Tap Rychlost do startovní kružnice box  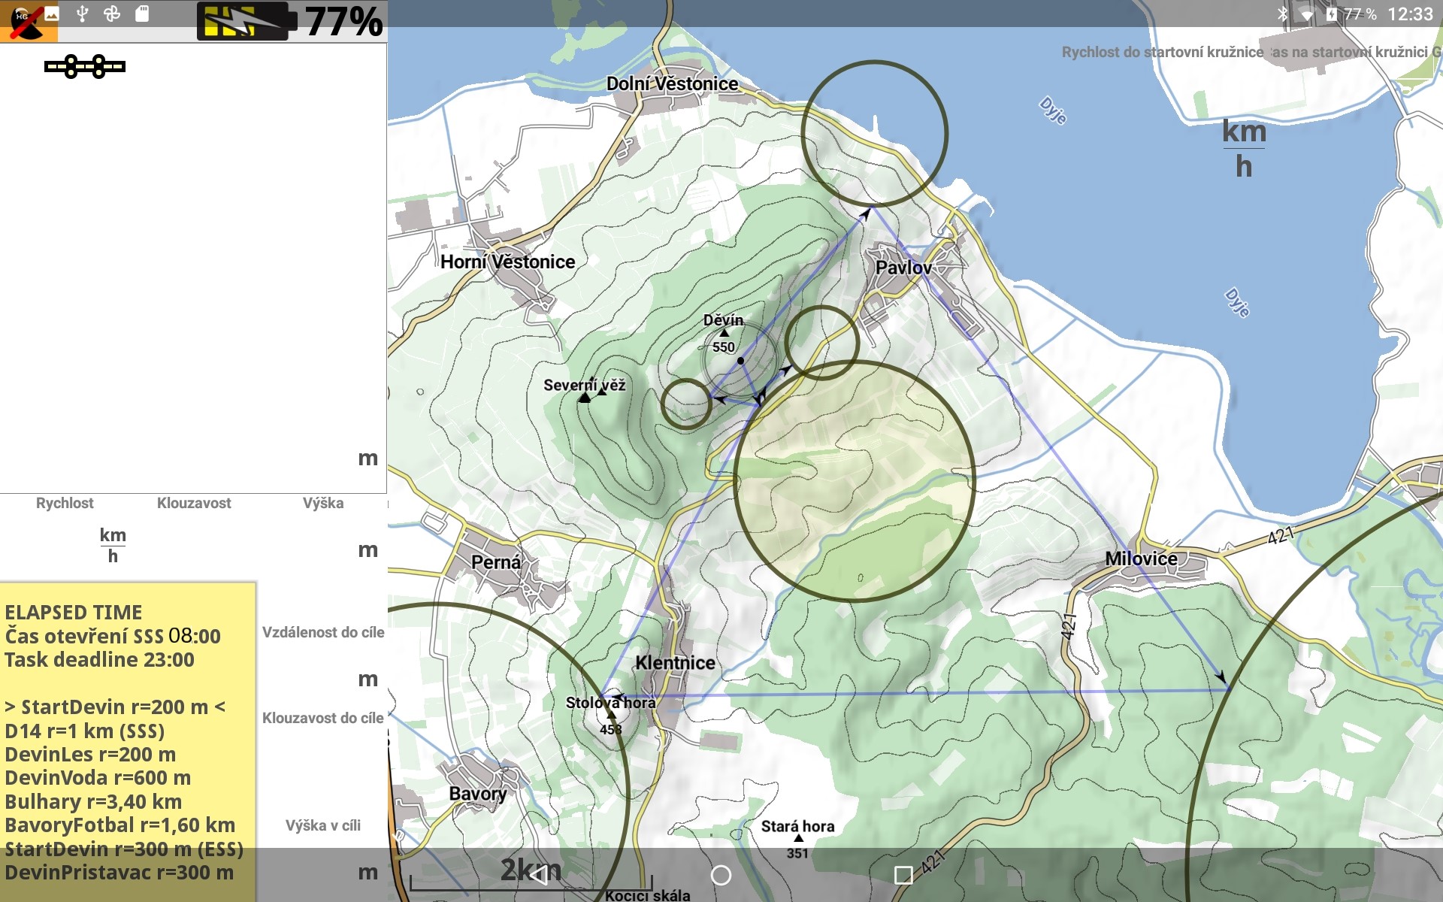click(x=1163, y=52)
